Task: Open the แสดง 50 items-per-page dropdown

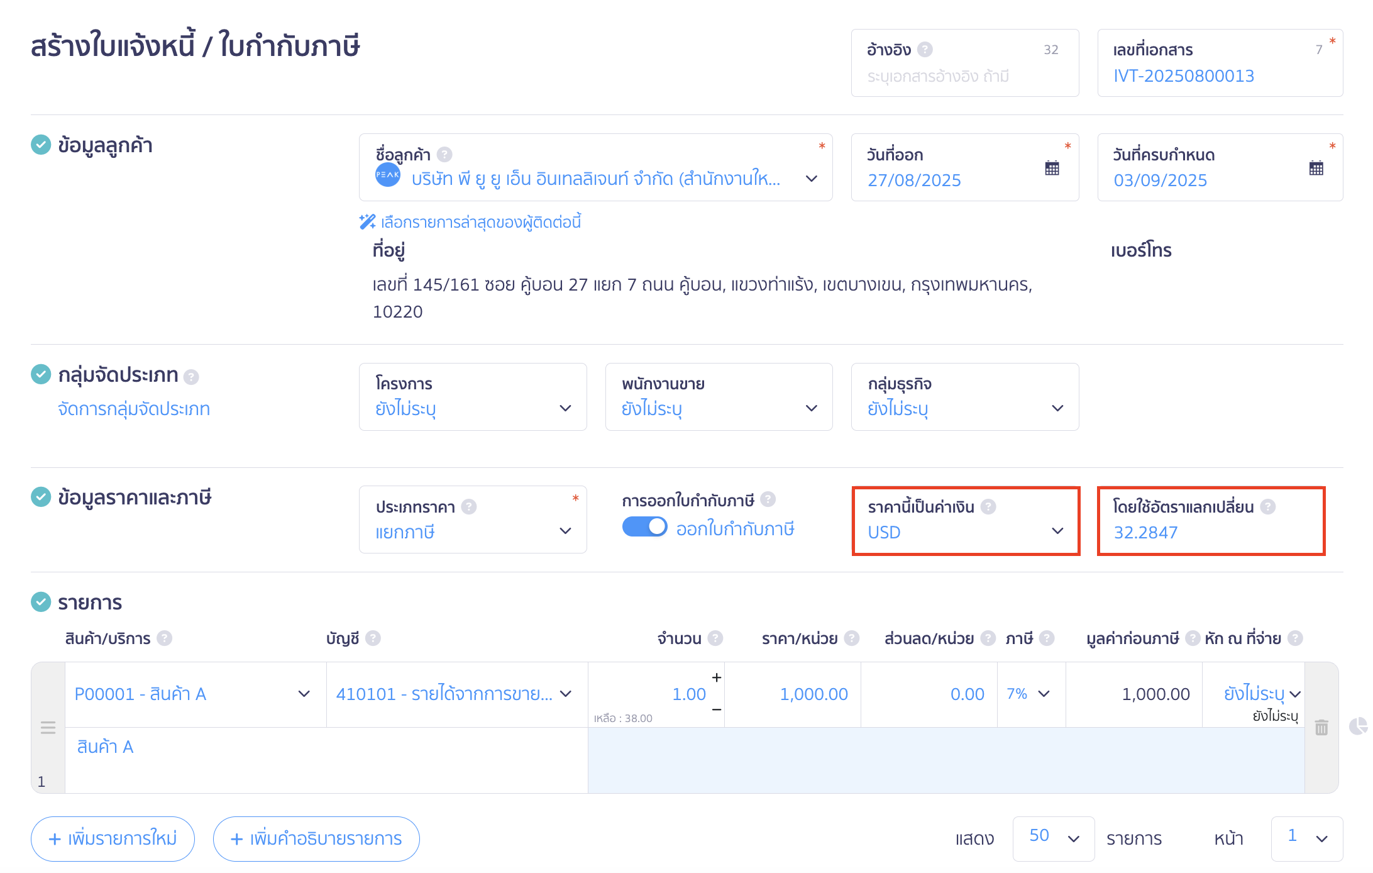Action: click(1054, 838)
